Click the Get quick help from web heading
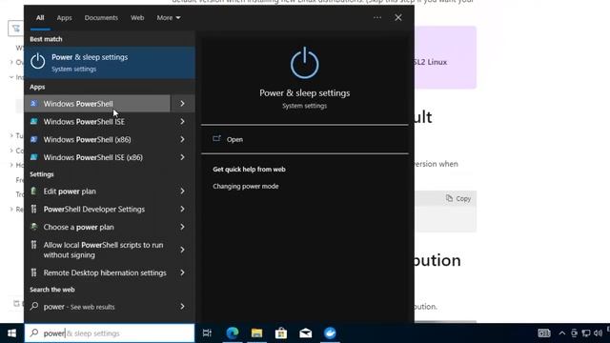The height and width of the screenshot is (343, 610). point(249,170)
